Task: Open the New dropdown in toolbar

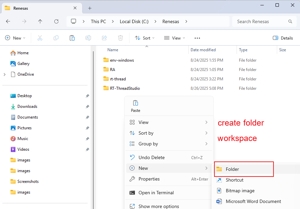Action: coord(15,38)
